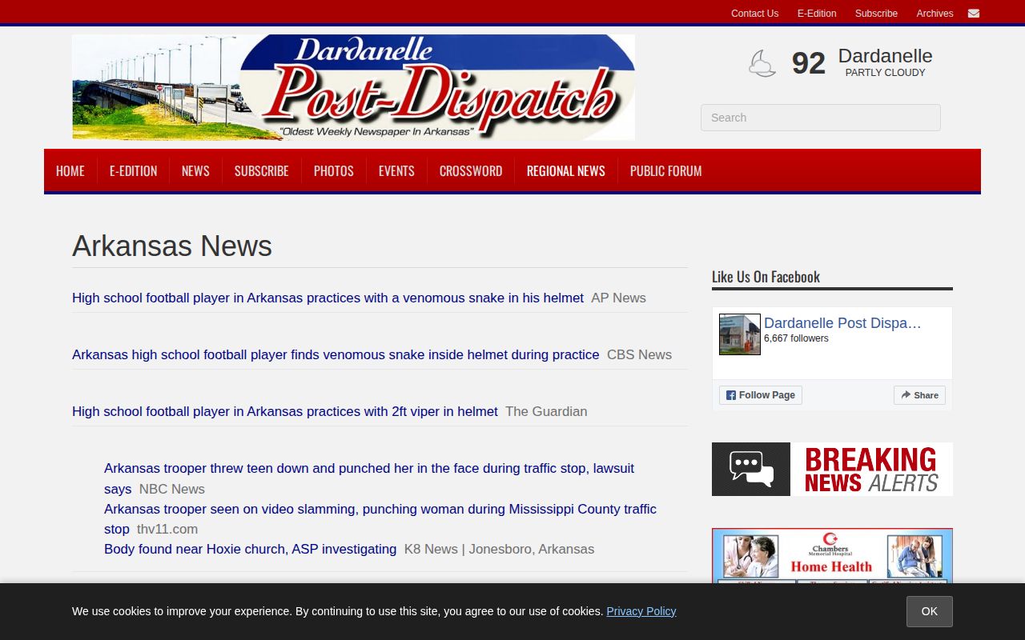Open the PUBLIC FORUM menu item
This screenshot has height=640, width=1025.
click(666, 171)
